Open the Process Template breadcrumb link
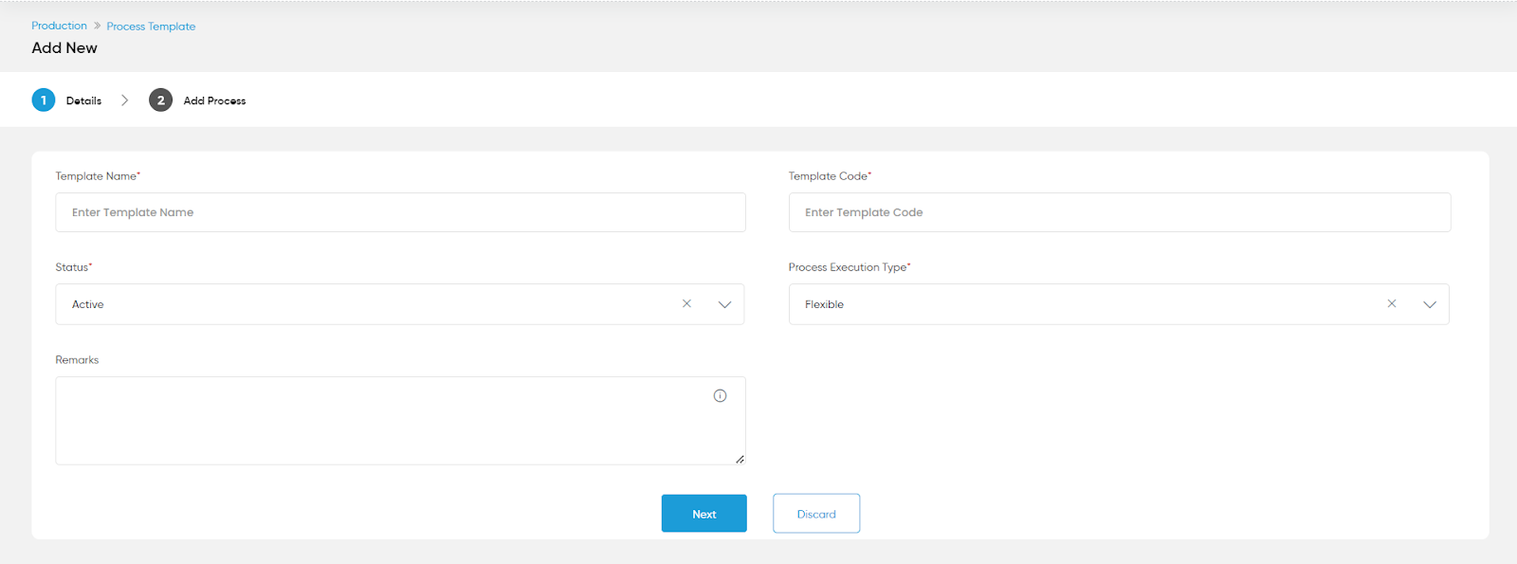Image resolution: width=1517 pixels, height=564 pixels. 151,27
